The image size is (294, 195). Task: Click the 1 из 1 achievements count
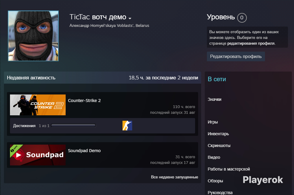44,126
